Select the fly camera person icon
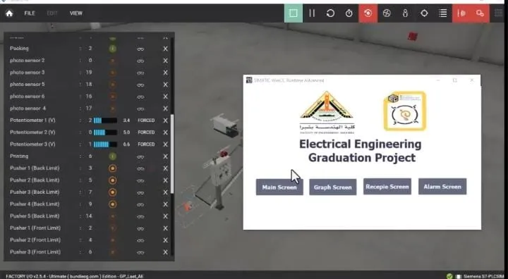508x279 pixels. tap(405, 13)
